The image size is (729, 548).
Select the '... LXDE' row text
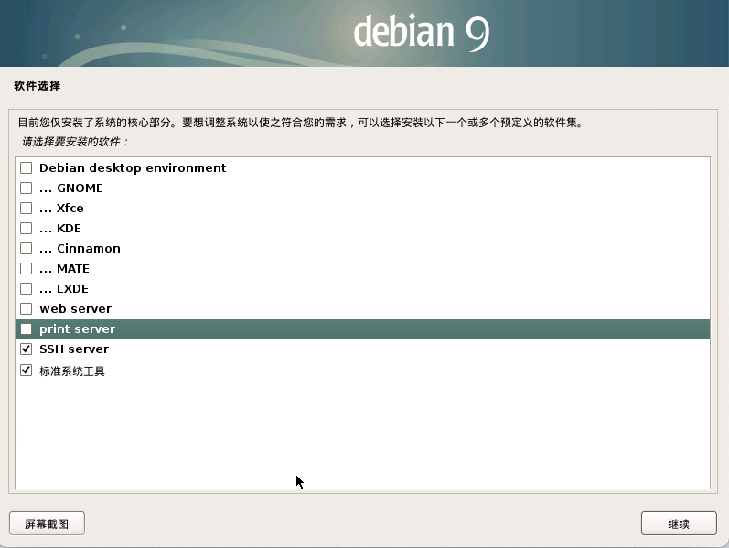(x=64, y=289)
